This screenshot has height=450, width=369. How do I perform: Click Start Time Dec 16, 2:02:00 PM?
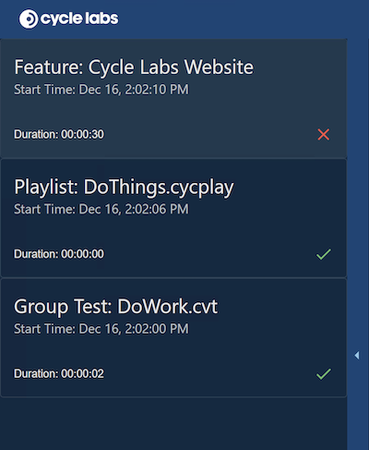click(101, 329)
